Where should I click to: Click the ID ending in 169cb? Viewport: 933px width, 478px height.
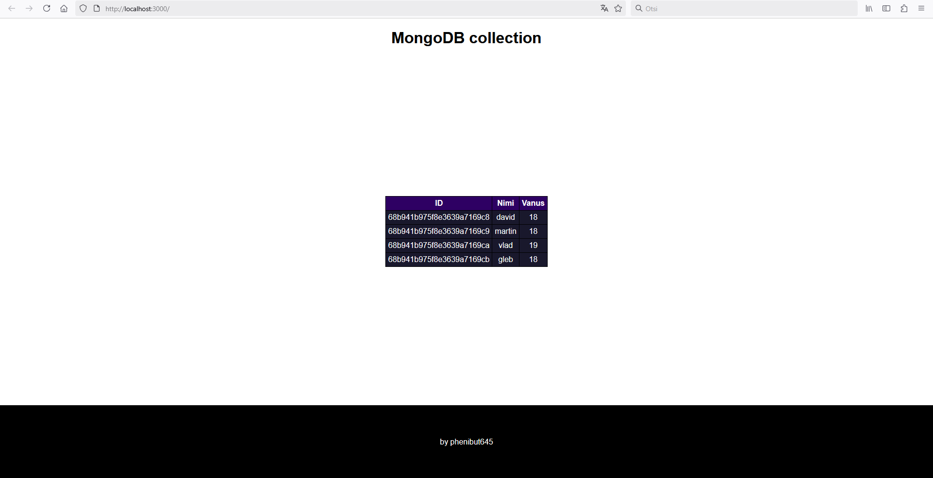click(x=439, y=260)
